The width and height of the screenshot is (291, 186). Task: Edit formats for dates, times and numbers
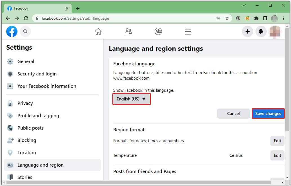277,141
